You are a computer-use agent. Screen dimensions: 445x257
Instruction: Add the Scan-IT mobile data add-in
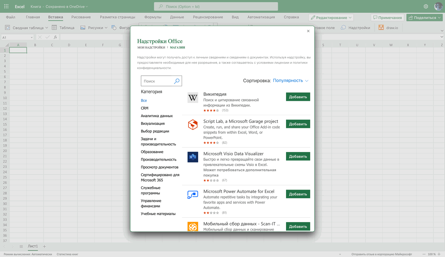pos(298,226)
